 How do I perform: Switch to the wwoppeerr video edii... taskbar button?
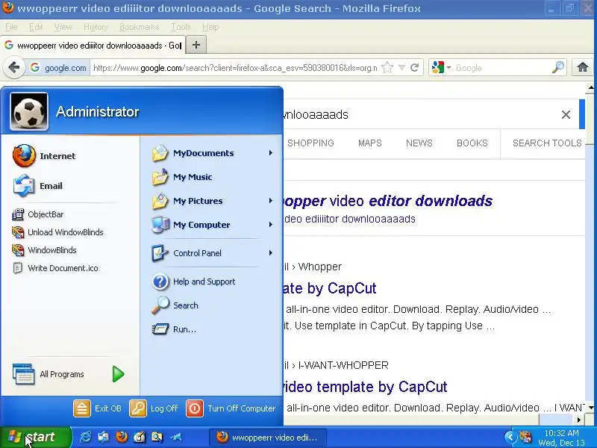coord(268,438)
